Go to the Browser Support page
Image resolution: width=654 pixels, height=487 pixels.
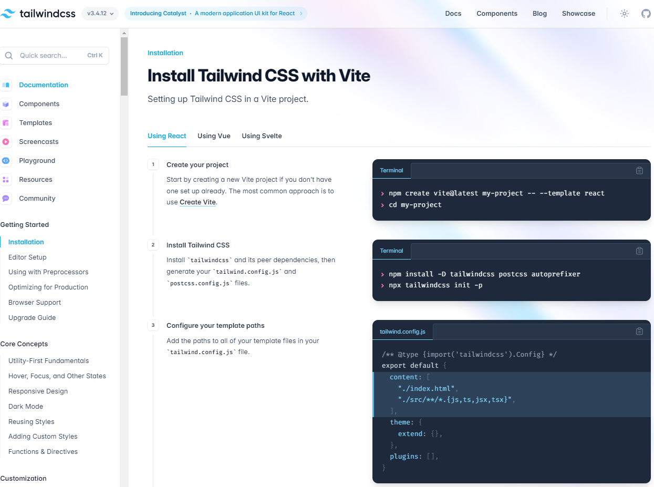click(x=35, y=303)
